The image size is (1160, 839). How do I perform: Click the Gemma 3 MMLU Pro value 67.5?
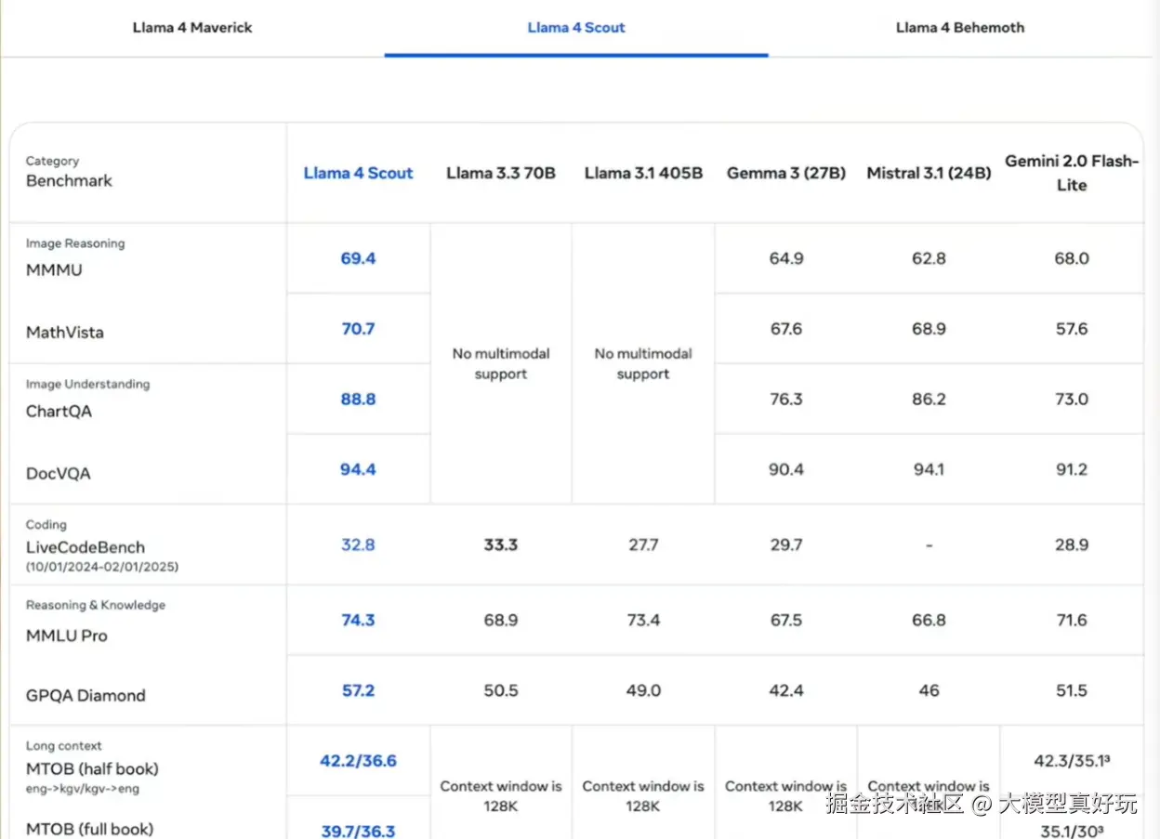(786, 621)
